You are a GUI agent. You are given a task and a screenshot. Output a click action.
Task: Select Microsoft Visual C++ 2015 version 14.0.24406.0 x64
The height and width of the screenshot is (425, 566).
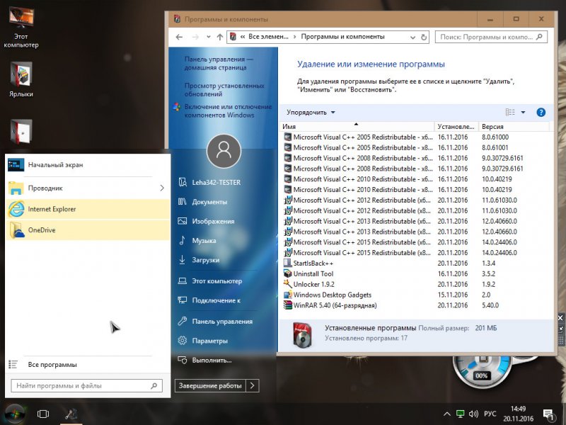415,242
